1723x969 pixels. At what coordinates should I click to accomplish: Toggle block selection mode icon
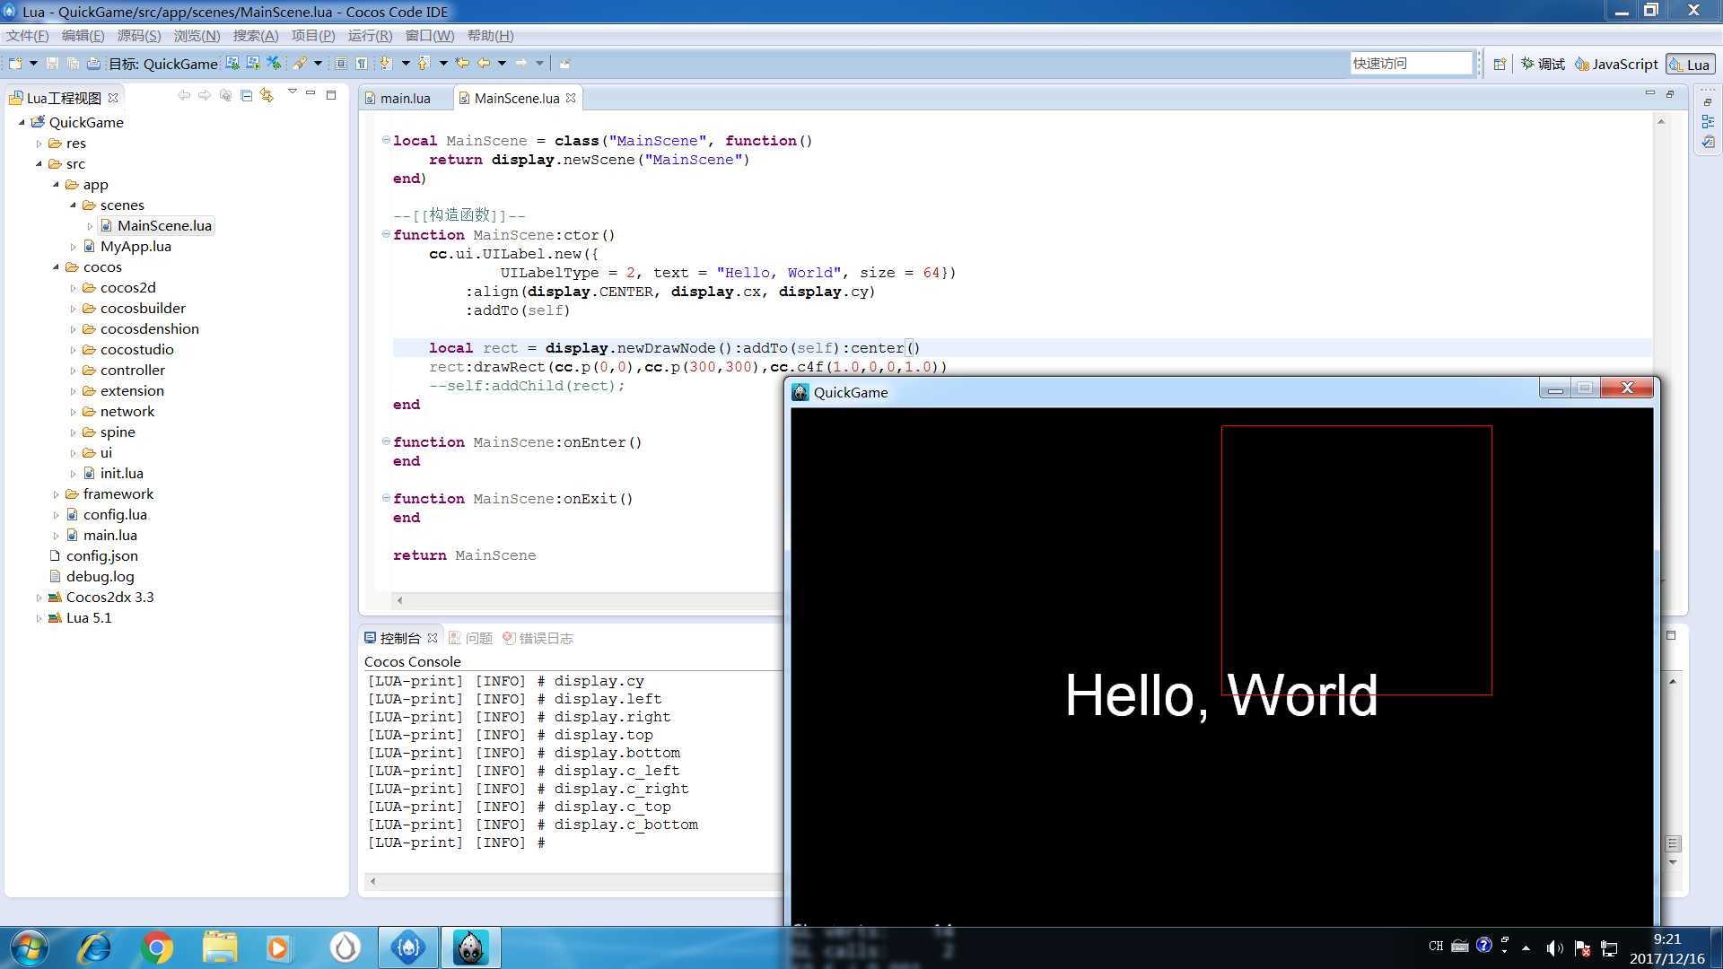(341, 64)
